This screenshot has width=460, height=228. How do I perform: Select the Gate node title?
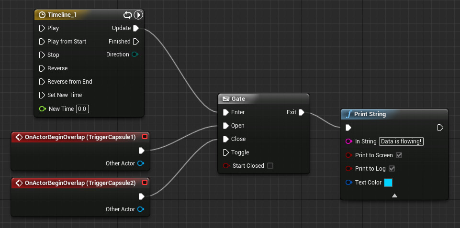click(x=238, y=99)
